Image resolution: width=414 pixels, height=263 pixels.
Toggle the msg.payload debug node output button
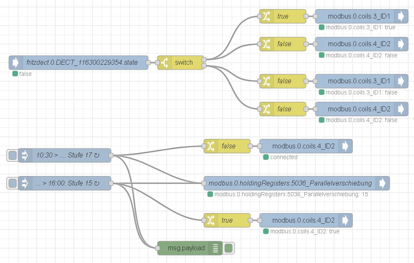click(x=228, y=248)
